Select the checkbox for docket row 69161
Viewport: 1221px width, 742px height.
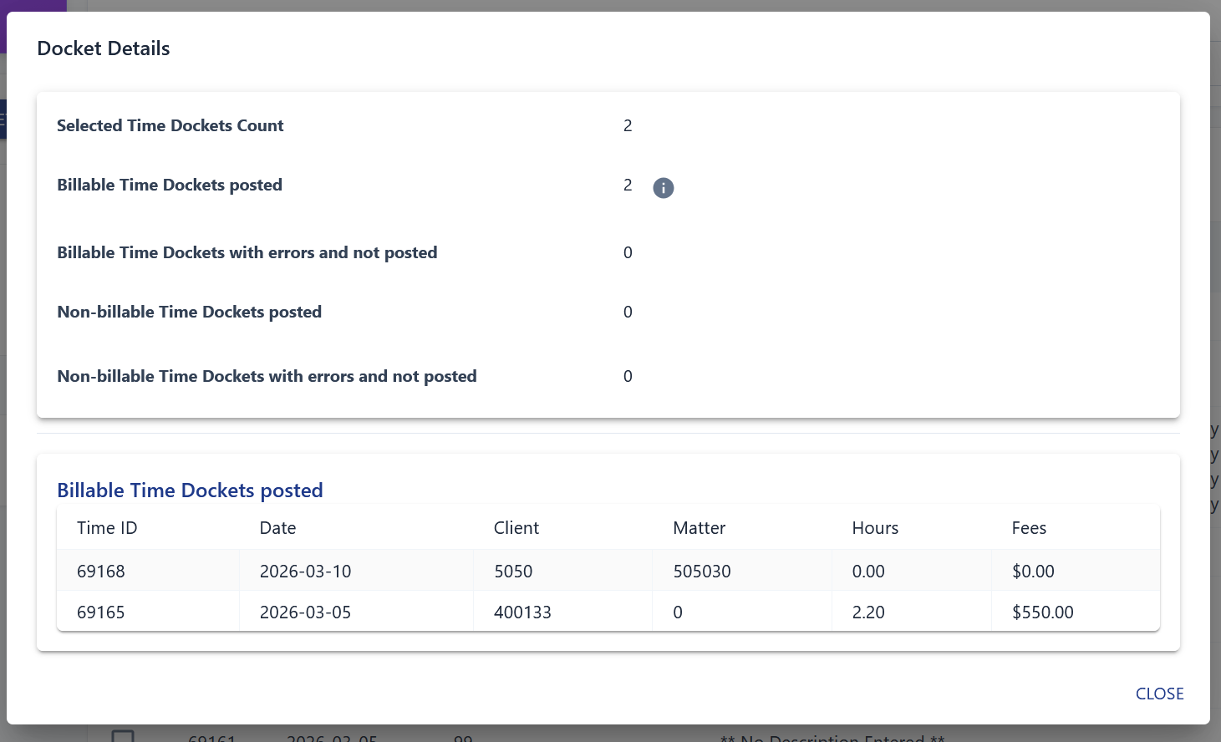(124, 736)
